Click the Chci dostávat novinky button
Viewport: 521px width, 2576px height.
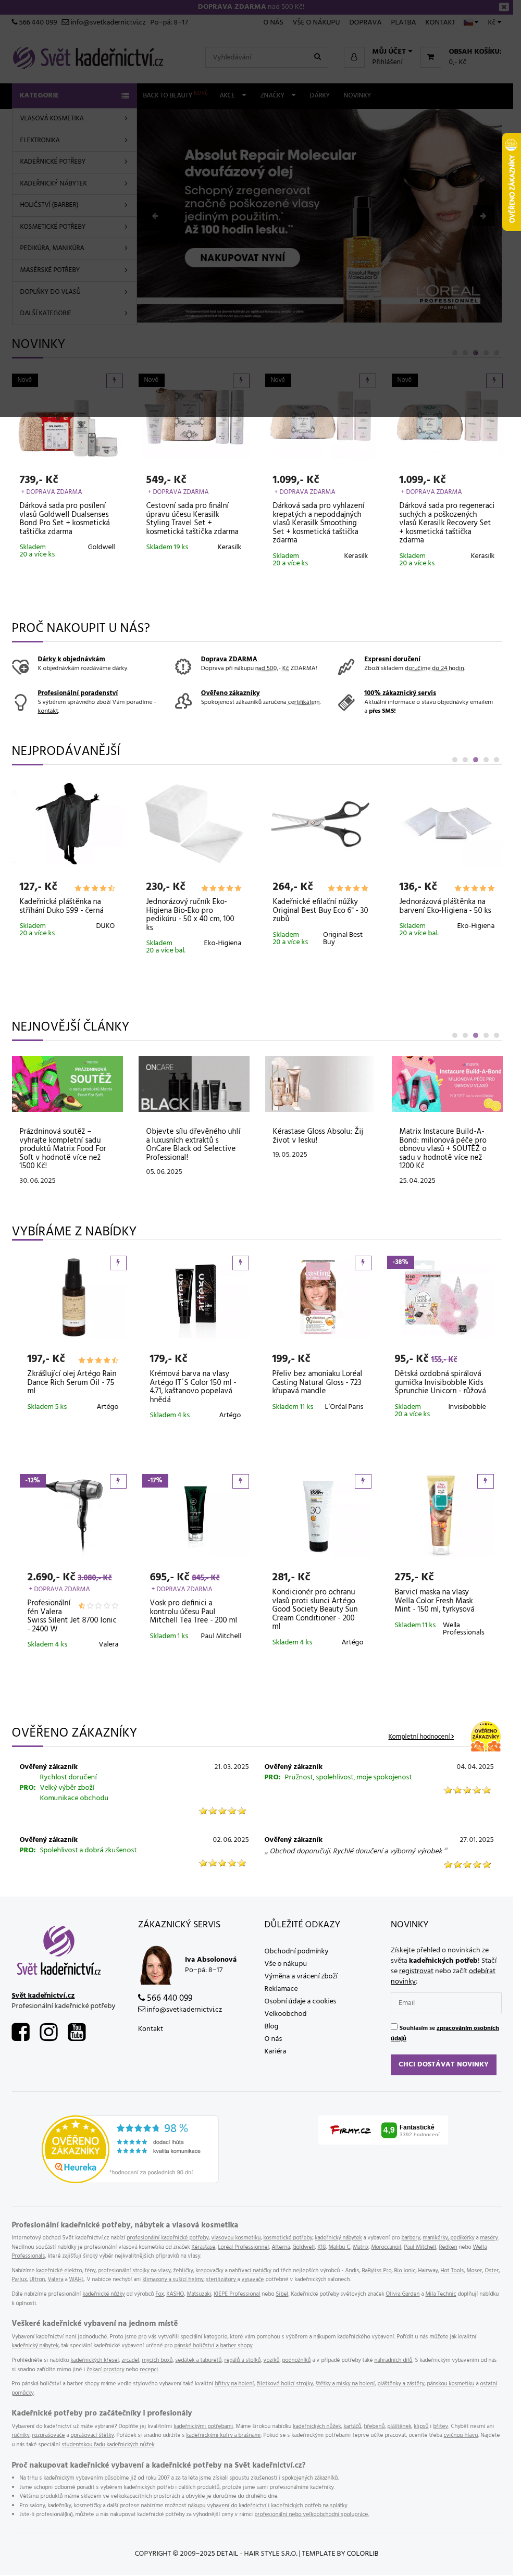tap(443, 2064)
